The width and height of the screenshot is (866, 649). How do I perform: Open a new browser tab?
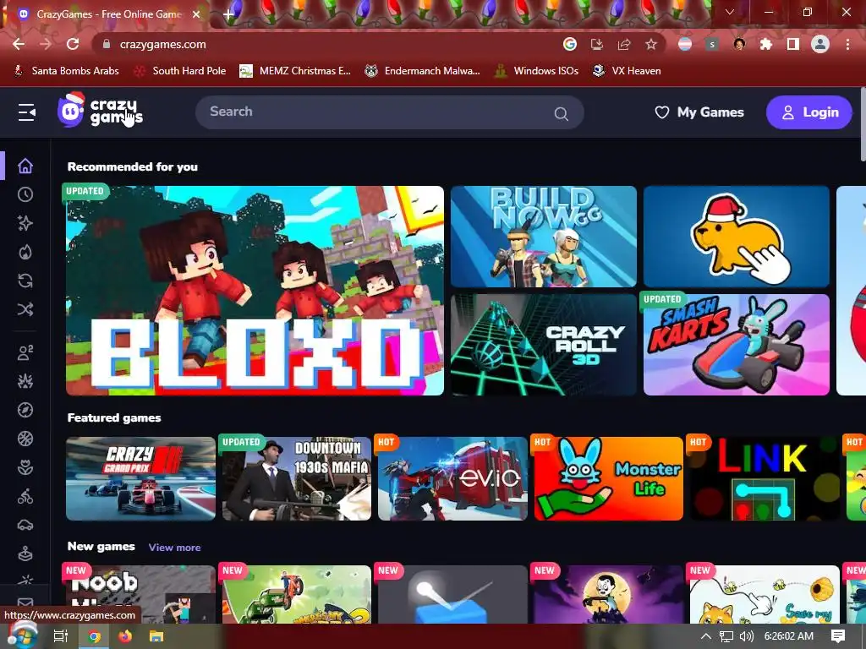tap(228, 15)
